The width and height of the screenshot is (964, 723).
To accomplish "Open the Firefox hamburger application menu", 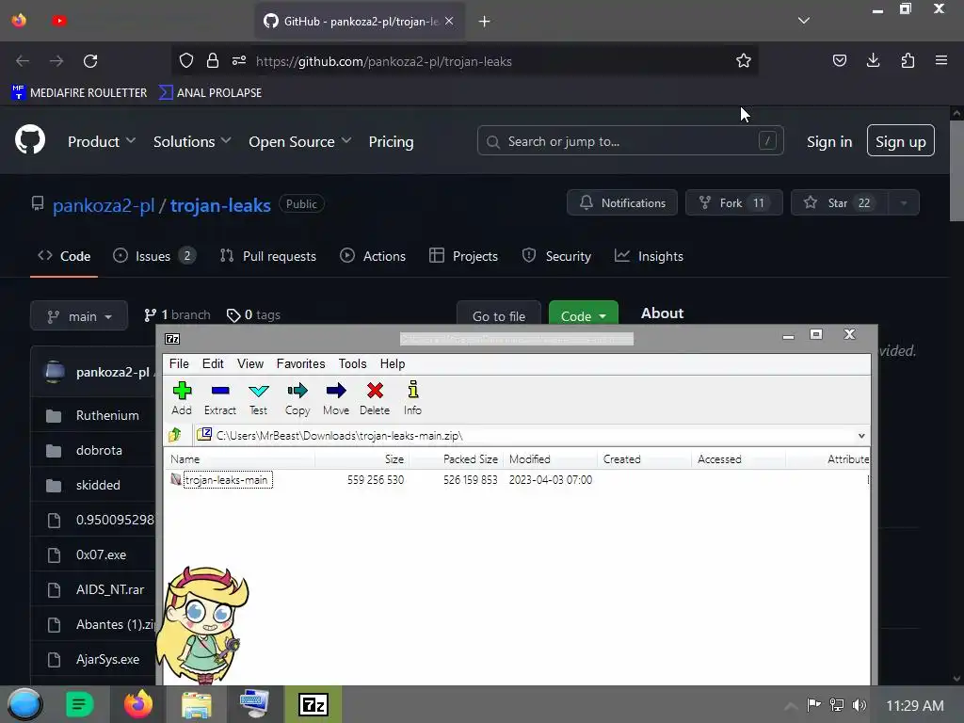I will pos(941,60).
